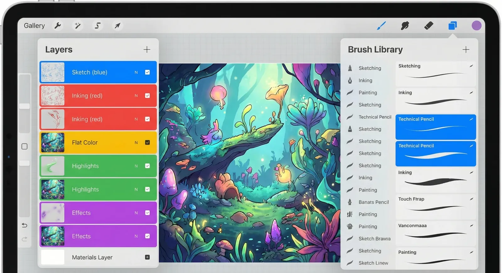The width and height of the screenshot is (502, 273).
Task: Open blend mode N on Effects forest artwork layer
Action: [136, 236]
